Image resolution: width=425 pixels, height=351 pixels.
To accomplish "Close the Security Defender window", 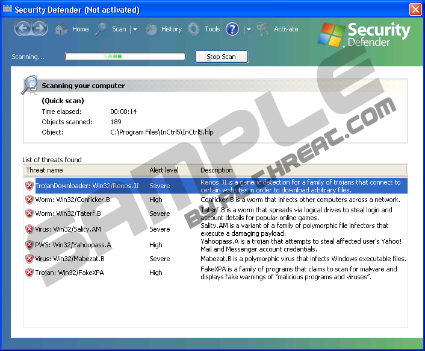I will (415, 9).
